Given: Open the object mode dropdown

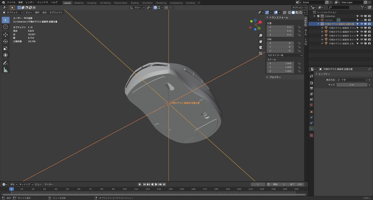Looking at the screenshot, I should (x=13, y=13).
